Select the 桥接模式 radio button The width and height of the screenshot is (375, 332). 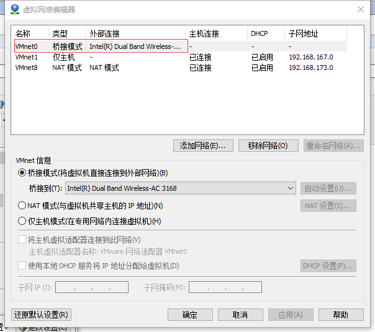click(22, 173)
